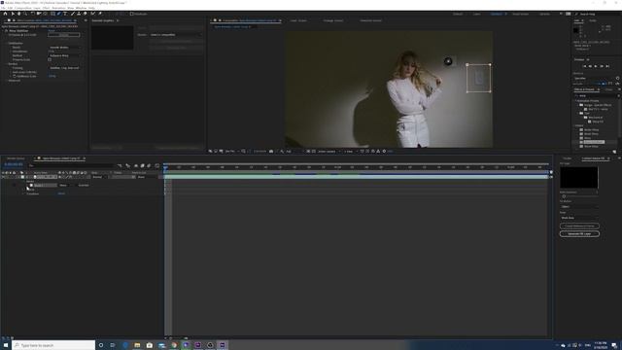
Task: Open Task View from the taskbar
Action: pos(113,345)
